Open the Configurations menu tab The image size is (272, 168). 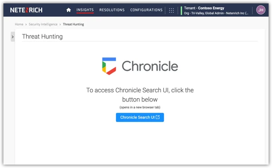146,10
